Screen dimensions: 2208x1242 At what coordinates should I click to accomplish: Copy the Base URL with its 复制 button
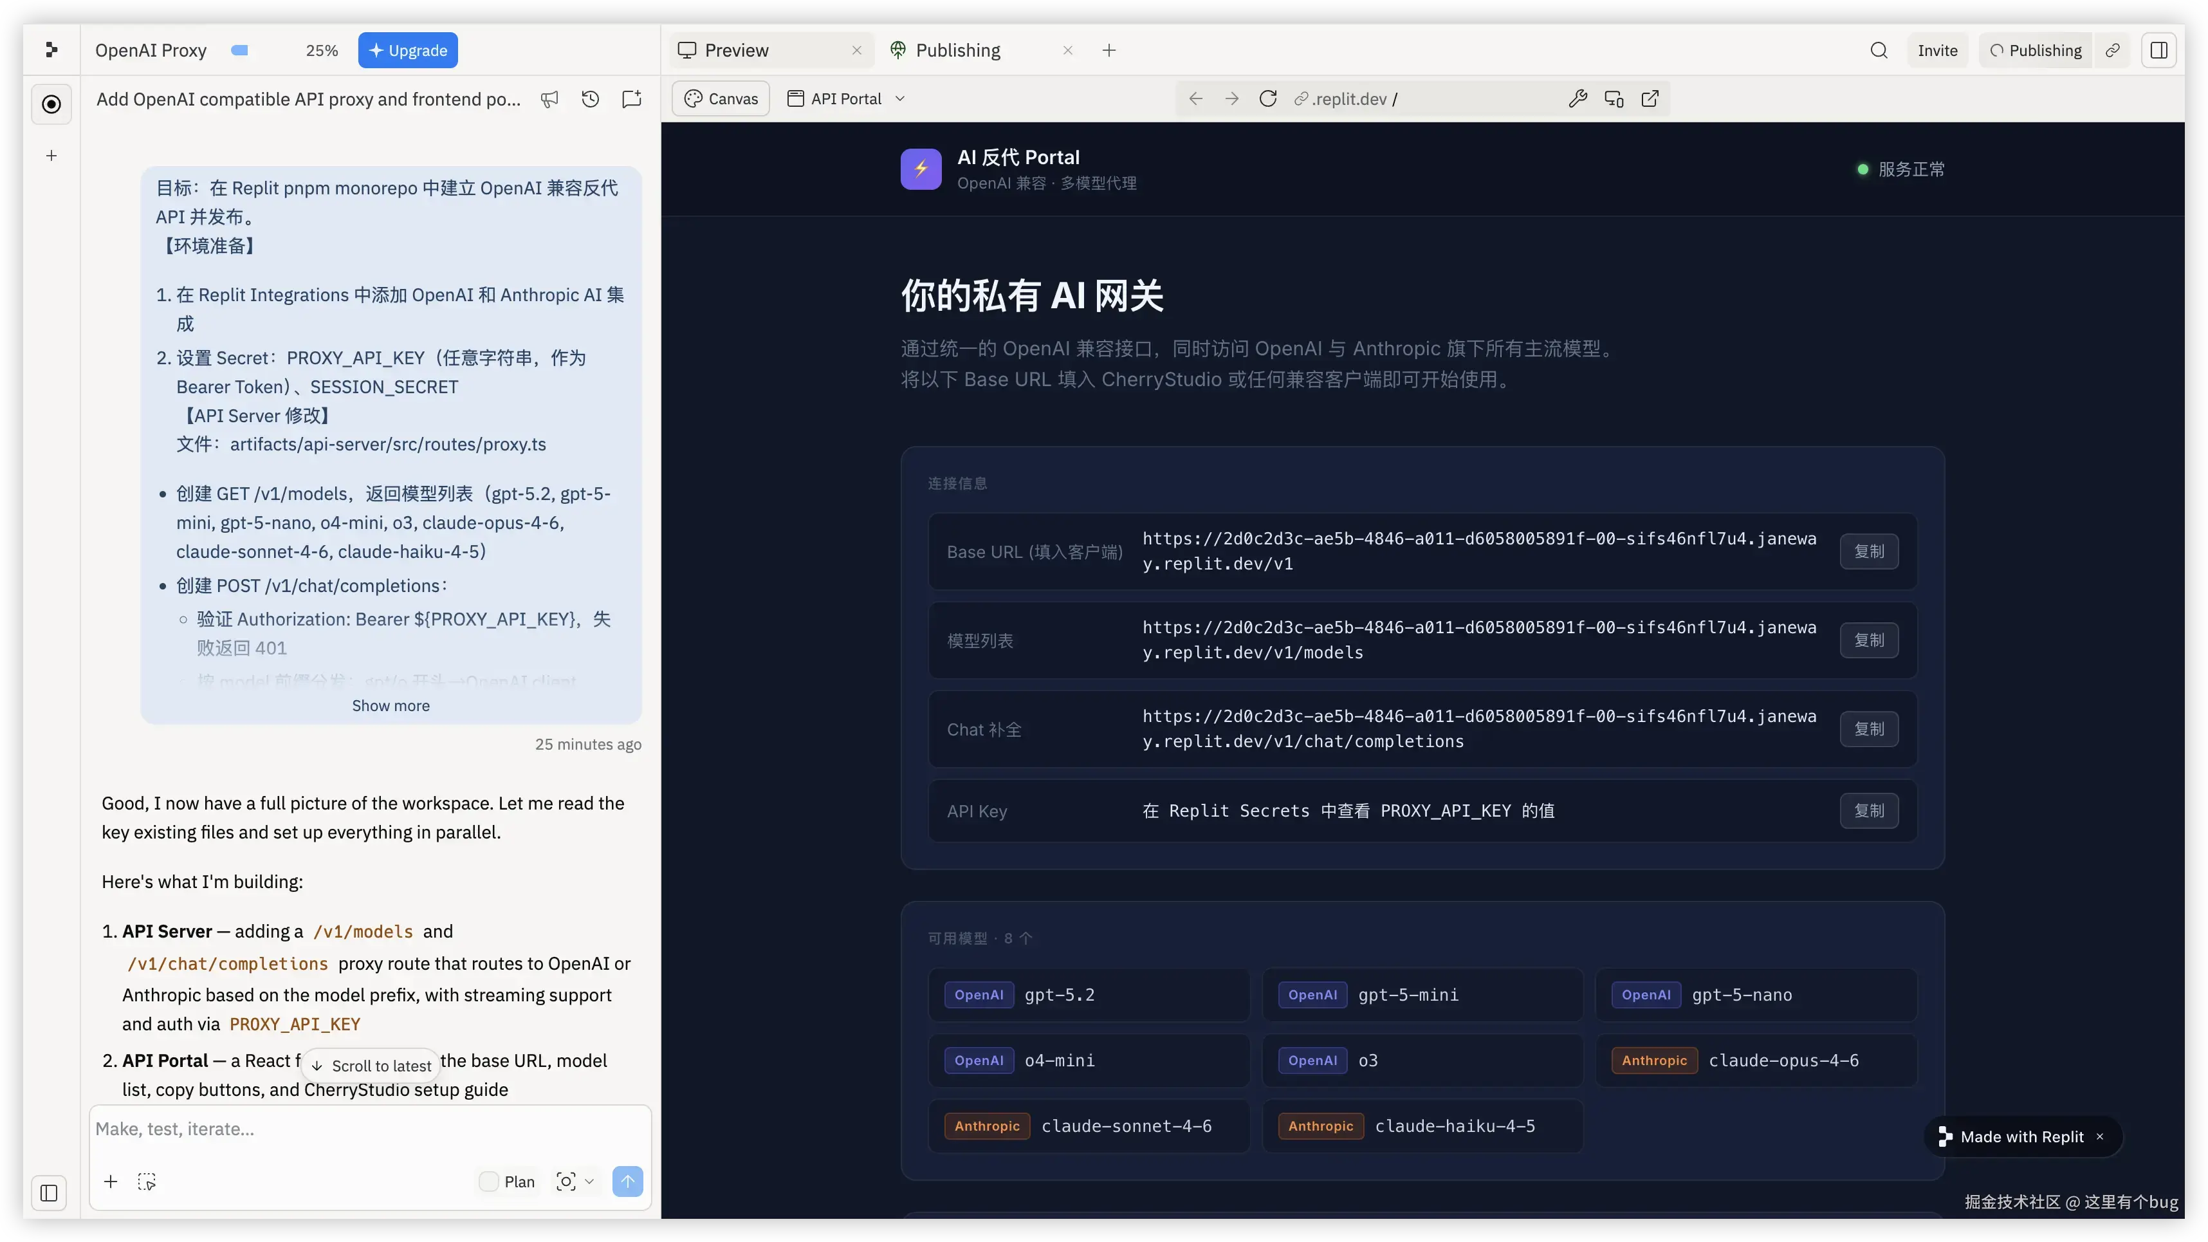click(1870, 551)
